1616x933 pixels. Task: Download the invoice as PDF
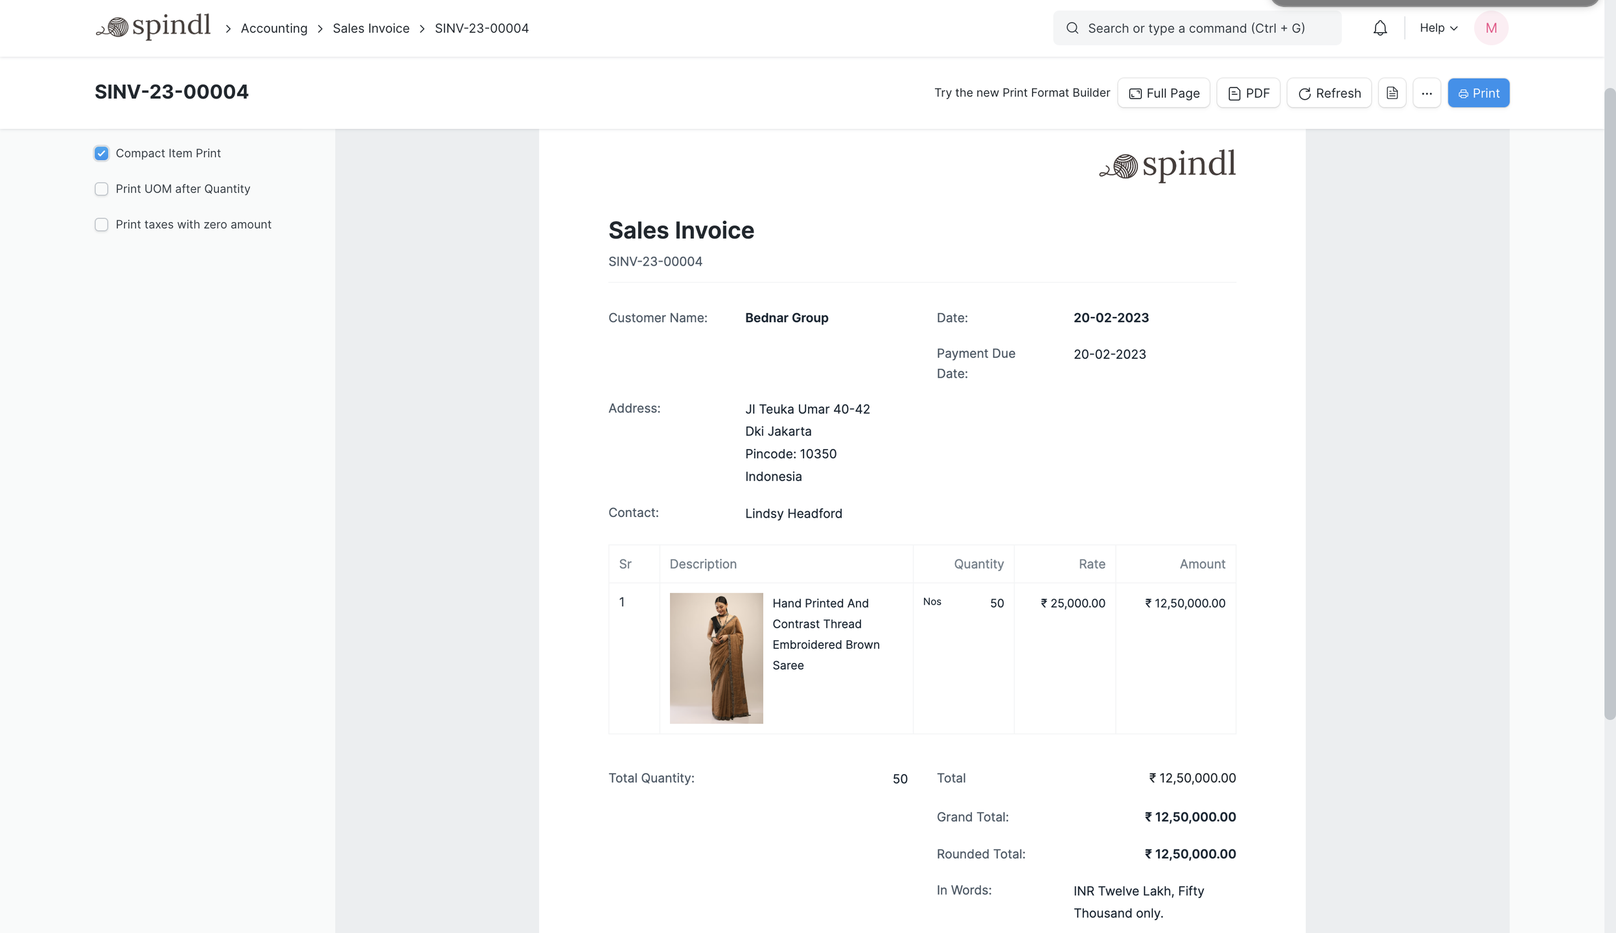click(1248, 93)
